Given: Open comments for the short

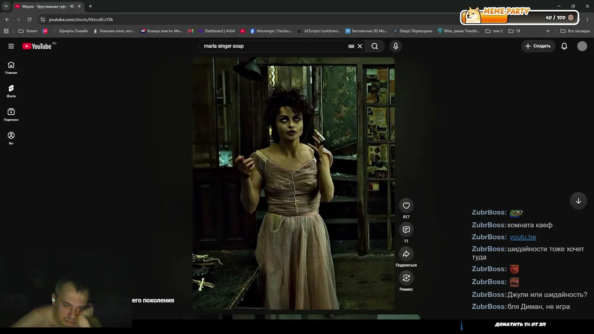Looking at the screenshot, I should (x=406, y=230).
